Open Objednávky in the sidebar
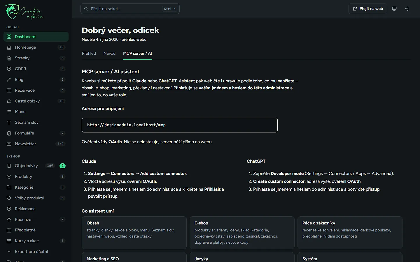 pos(36,166)
